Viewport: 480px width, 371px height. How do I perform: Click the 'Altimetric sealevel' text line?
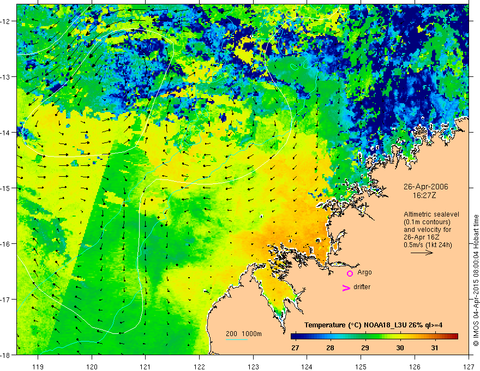pos(431,214)
